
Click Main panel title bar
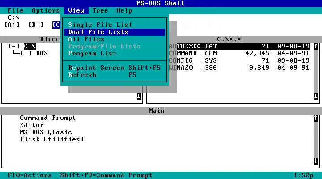point(161,111)
